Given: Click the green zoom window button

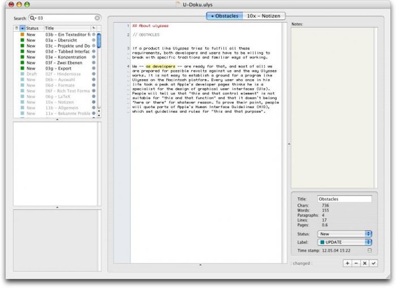Looking at the screenshot, I should (x=27, y=5).
